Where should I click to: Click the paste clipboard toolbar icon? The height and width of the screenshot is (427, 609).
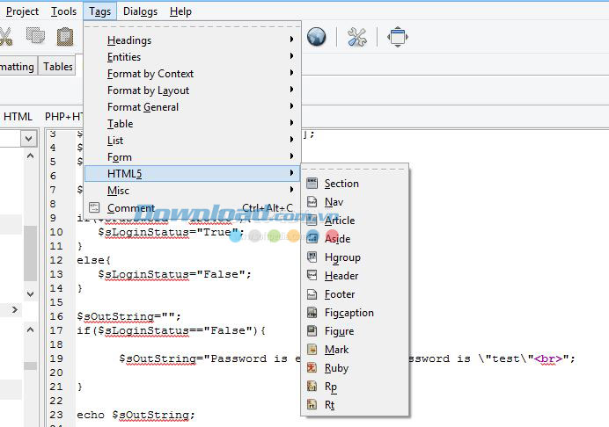click(x=64, y=37)
